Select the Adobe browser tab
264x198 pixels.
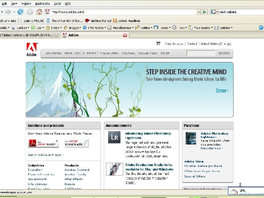[95, 35]
